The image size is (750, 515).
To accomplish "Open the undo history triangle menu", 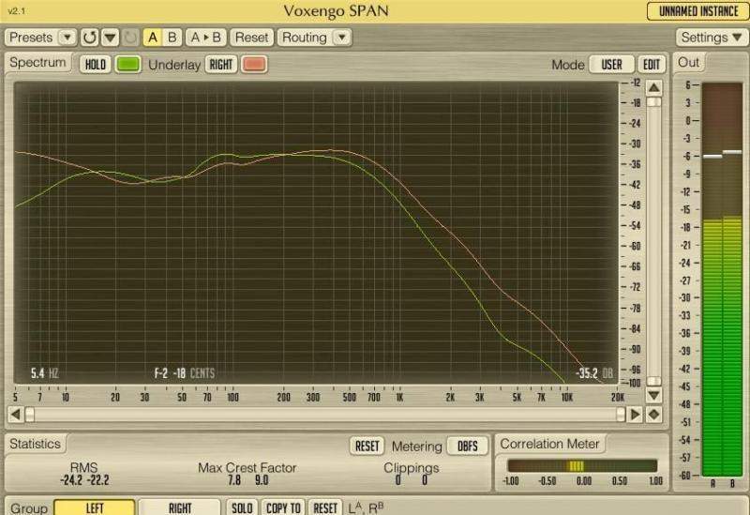I will click(x=110, y=38).
